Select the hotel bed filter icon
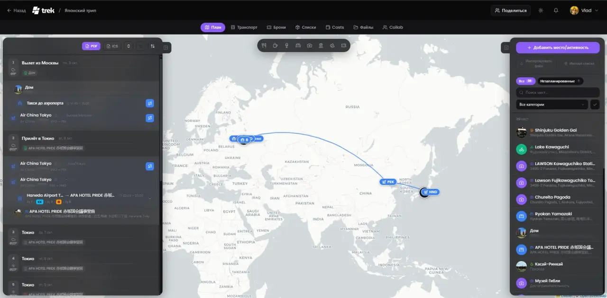The width and height of the screenshot is (607, 298). click(x=298, y=45)
